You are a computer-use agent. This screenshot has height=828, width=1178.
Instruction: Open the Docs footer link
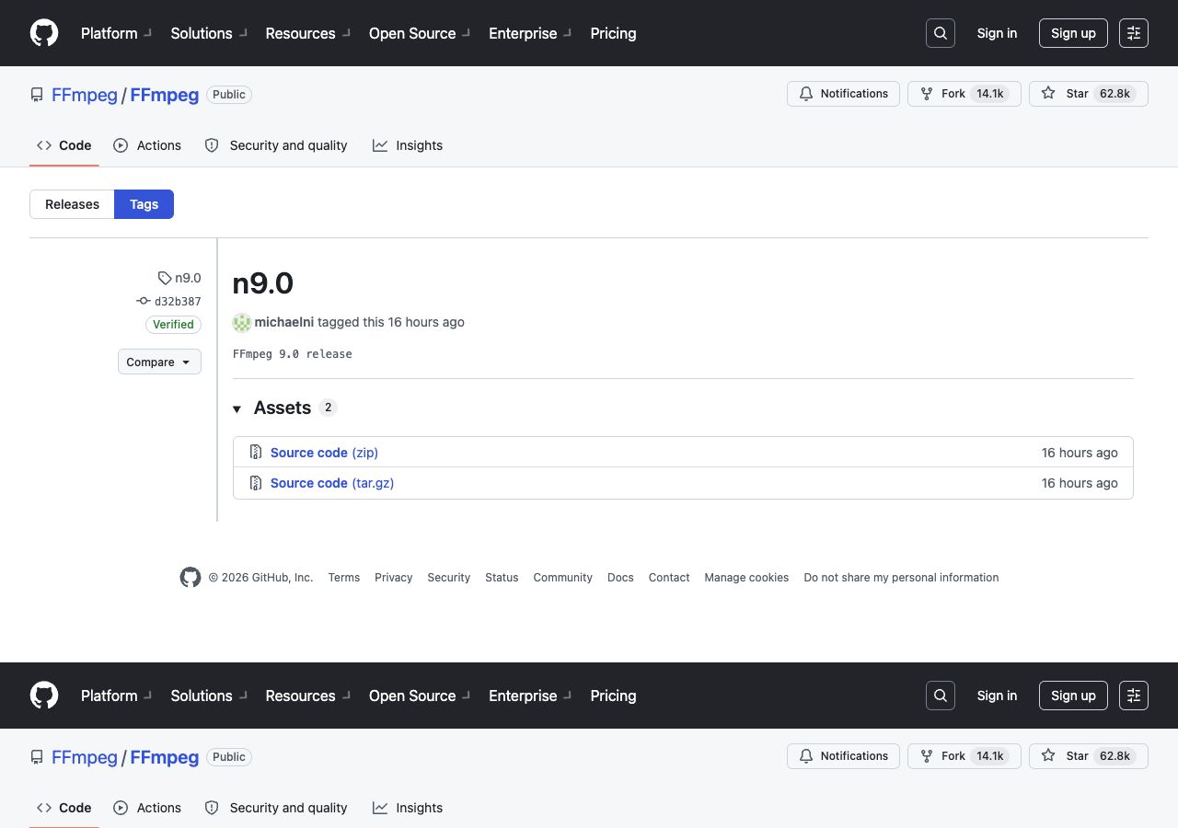pyautogui.click(x=620, y=578)
